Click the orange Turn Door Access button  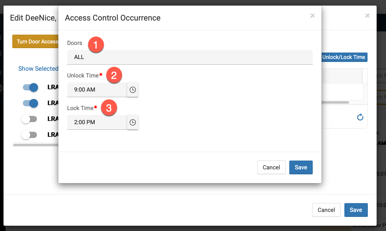click(x=35, y=41)
